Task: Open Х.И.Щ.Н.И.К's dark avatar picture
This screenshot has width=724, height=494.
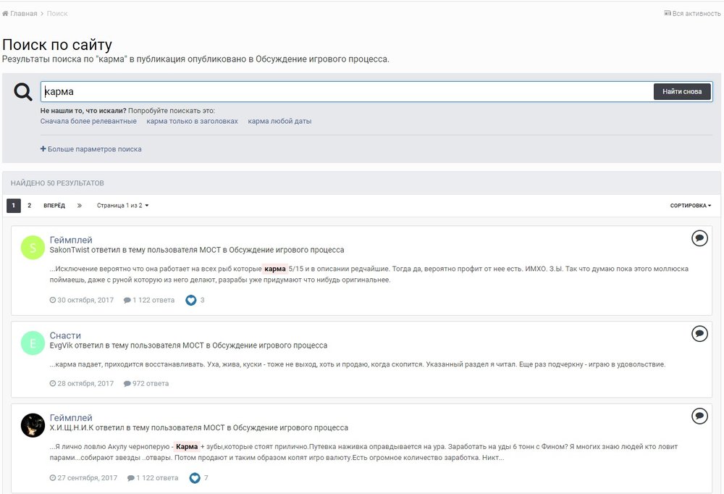Action: pyautogui.click(x=33, y=425)
